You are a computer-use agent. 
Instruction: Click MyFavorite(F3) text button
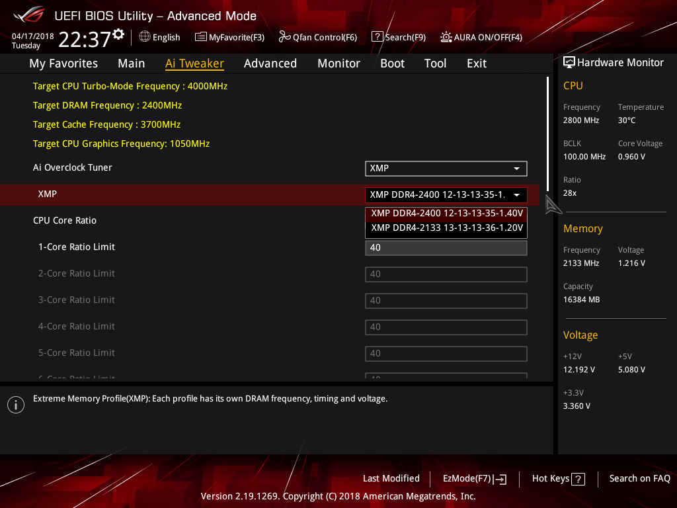[237, 37]
